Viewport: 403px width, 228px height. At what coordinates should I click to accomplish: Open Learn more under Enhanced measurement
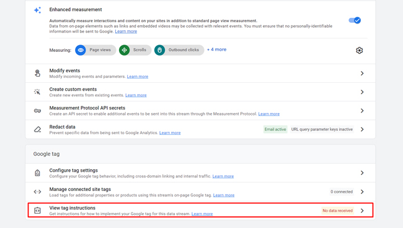tap(126, 32)
